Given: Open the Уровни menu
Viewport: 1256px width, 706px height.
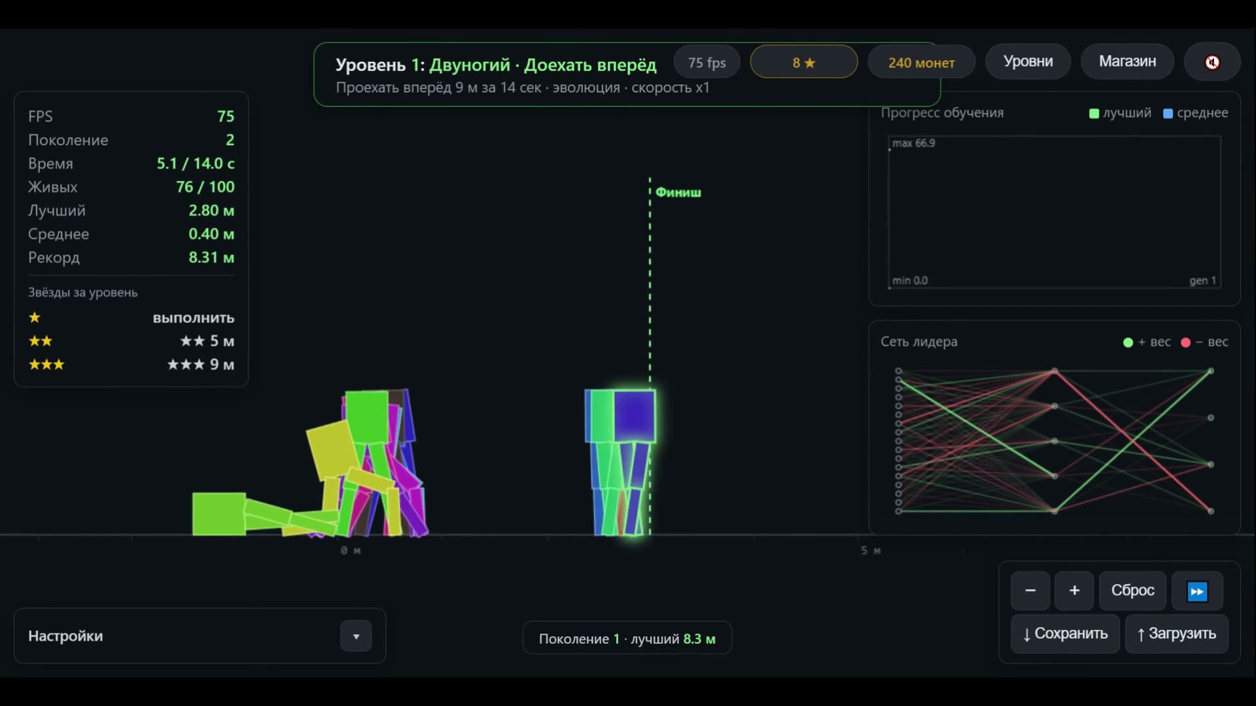Looking at the screenshot, I should [1028, 61].
